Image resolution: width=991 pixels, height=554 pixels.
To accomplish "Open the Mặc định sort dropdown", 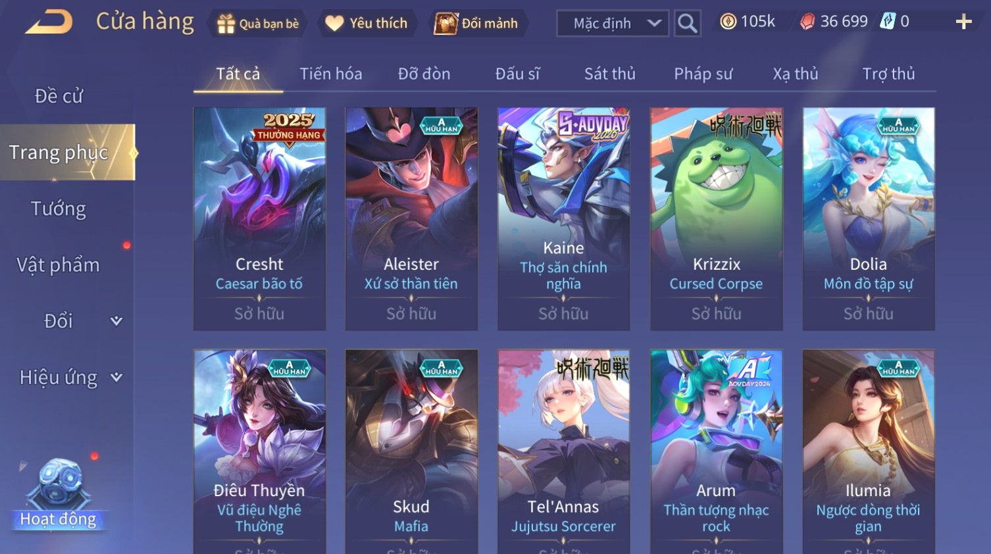I will pos(613,24).
